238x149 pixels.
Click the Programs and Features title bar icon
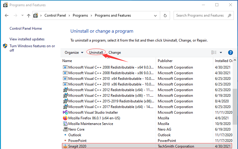tap(5, 5)
